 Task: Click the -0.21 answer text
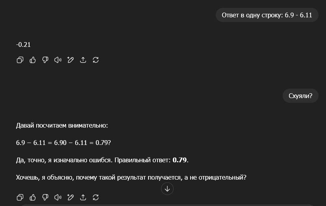(23, 45)
